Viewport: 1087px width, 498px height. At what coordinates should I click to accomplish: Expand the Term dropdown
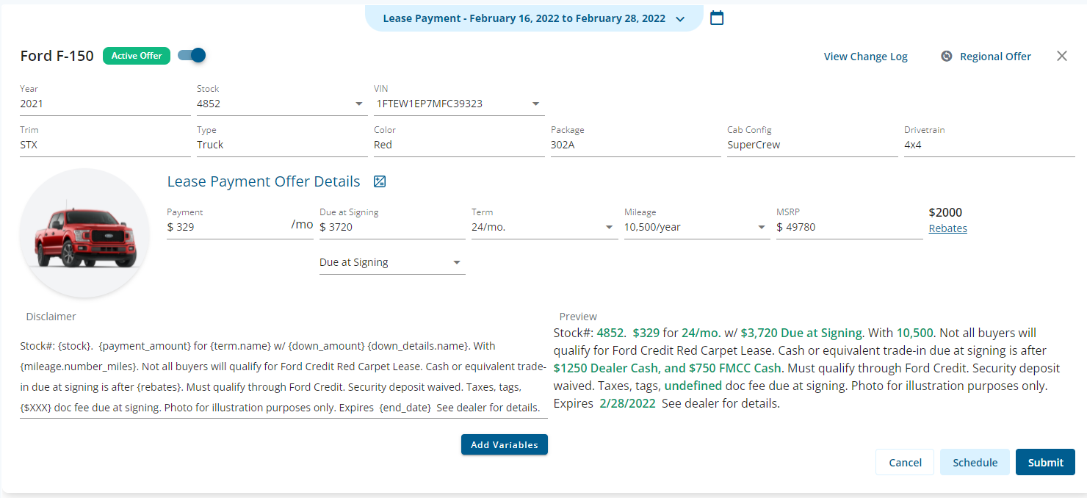[x=610, y=228]
